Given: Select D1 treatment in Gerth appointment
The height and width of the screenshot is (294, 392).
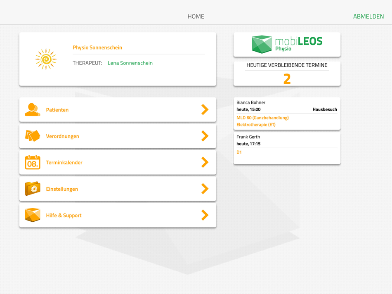Looking at the screenshot, I should coord(239,152).
